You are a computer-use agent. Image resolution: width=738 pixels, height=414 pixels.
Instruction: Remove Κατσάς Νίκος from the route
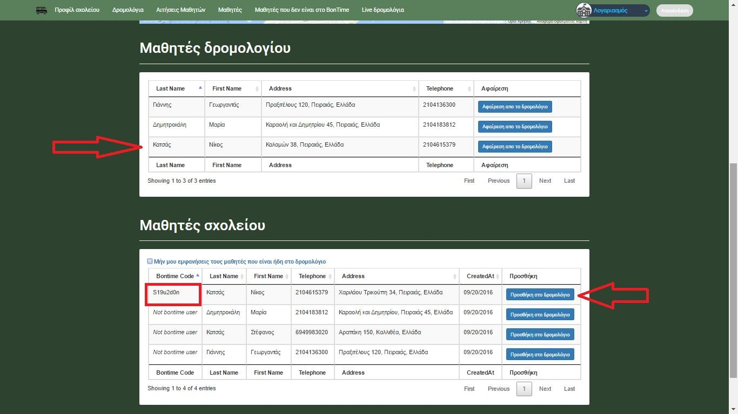515,147
